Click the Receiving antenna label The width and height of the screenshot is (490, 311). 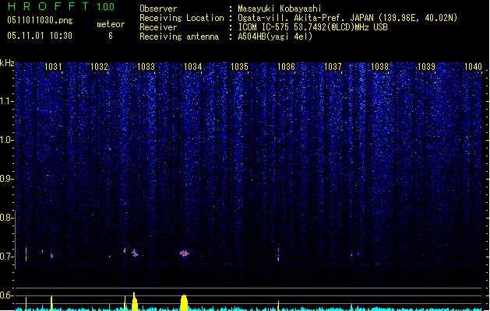(179, 37)
